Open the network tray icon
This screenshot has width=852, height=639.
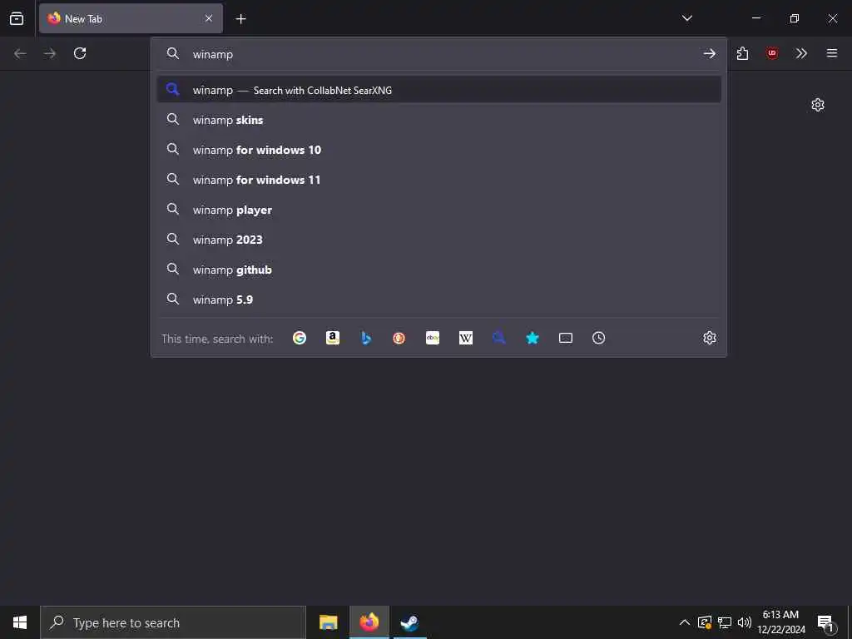point(725,622)
